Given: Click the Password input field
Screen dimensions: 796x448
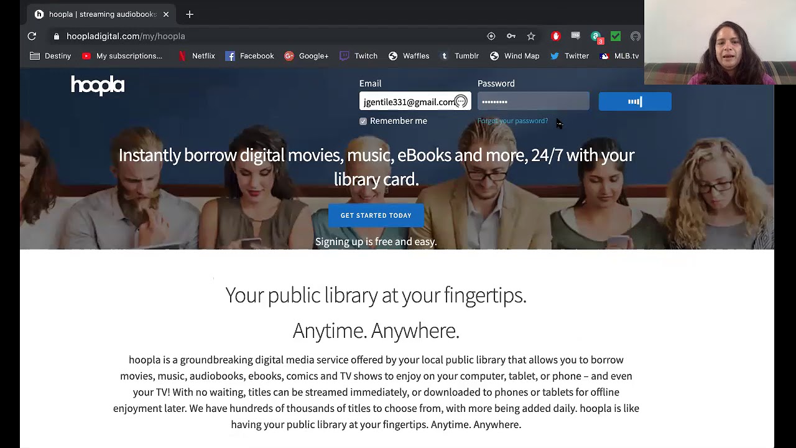Looking at the screenshot, I should pyautogui.click(x=534, y=101).
